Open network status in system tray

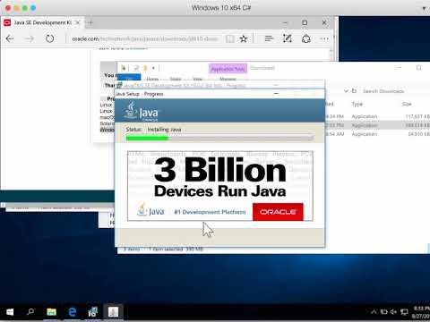click(x=404, y=312)
